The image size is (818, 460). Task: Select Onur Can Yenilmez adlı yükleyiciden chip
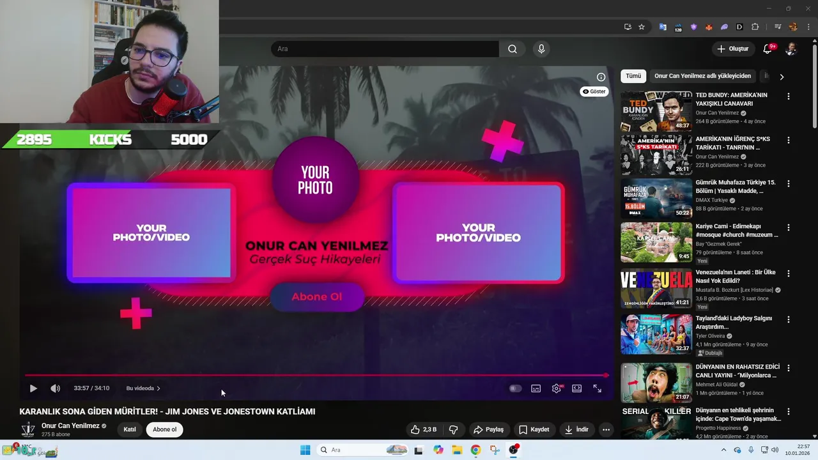(702, 76)
